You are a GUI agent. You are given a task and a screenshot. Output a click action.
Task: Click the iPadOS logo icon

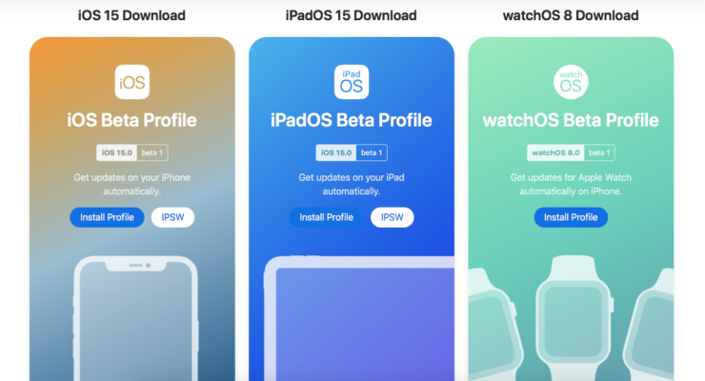(352, 82)
